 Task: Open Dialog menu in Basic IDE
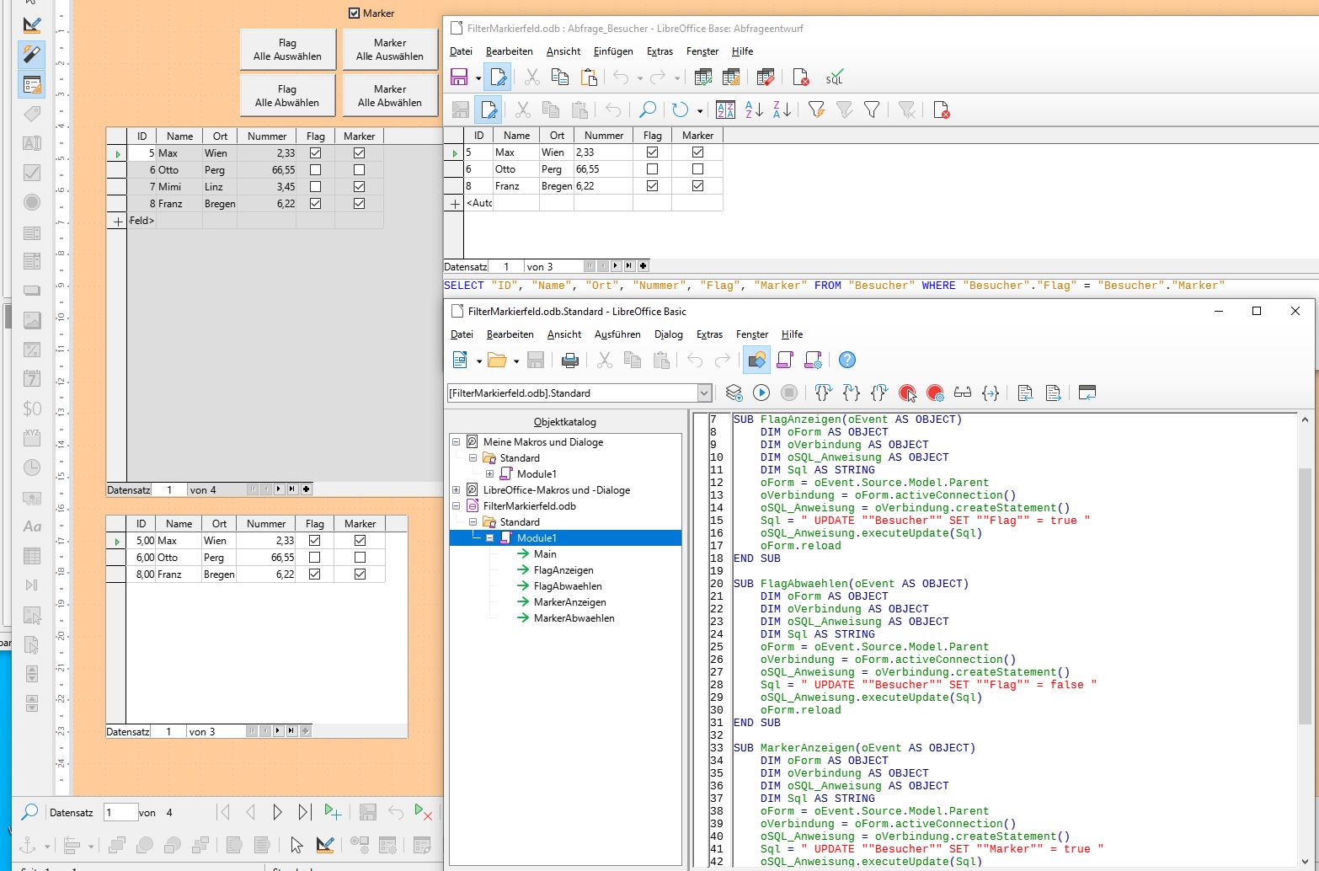click(x=668, y=334)
